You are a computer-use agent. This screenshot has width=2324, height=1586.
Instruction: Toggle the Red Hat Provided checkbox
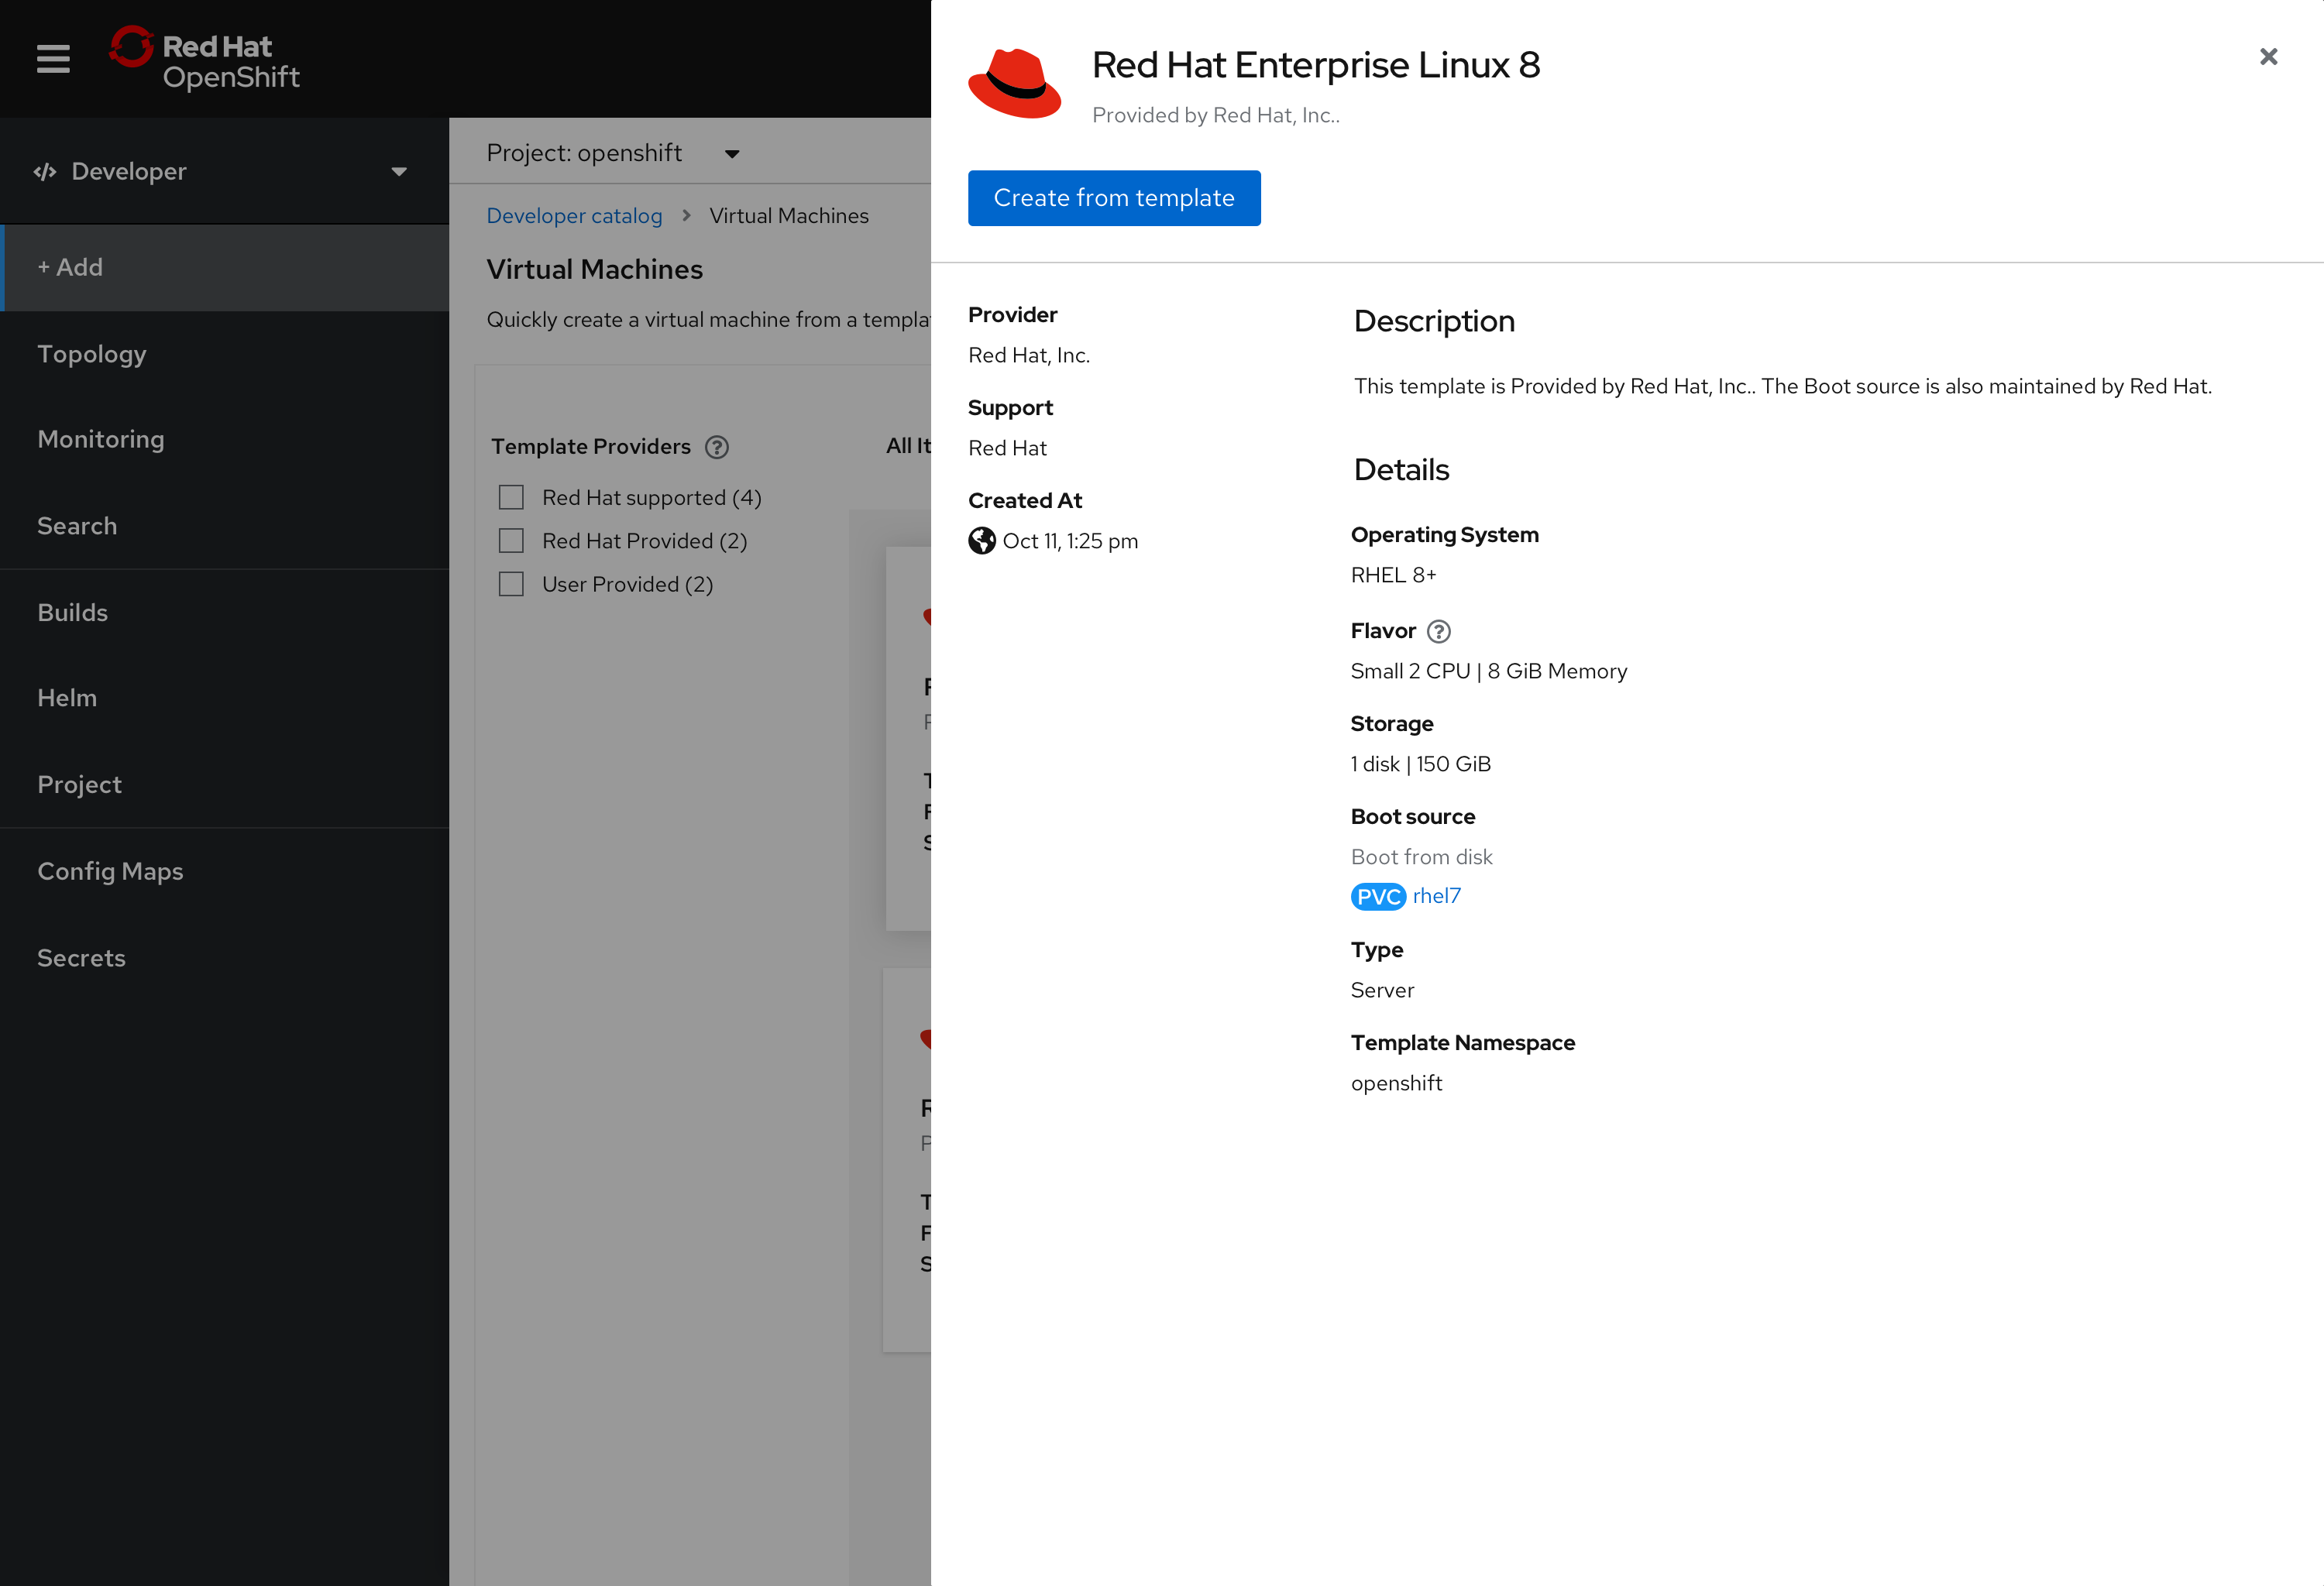tap(511, 541)
